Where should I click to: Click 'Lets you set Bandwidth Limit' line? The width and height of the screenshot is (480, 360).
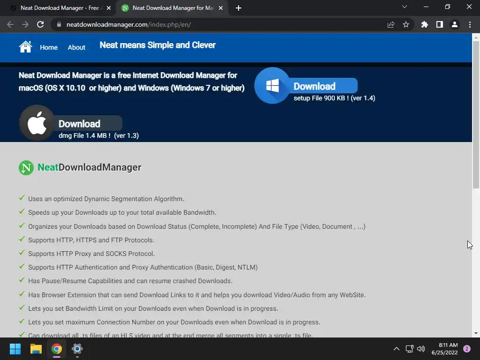[153, 308]
